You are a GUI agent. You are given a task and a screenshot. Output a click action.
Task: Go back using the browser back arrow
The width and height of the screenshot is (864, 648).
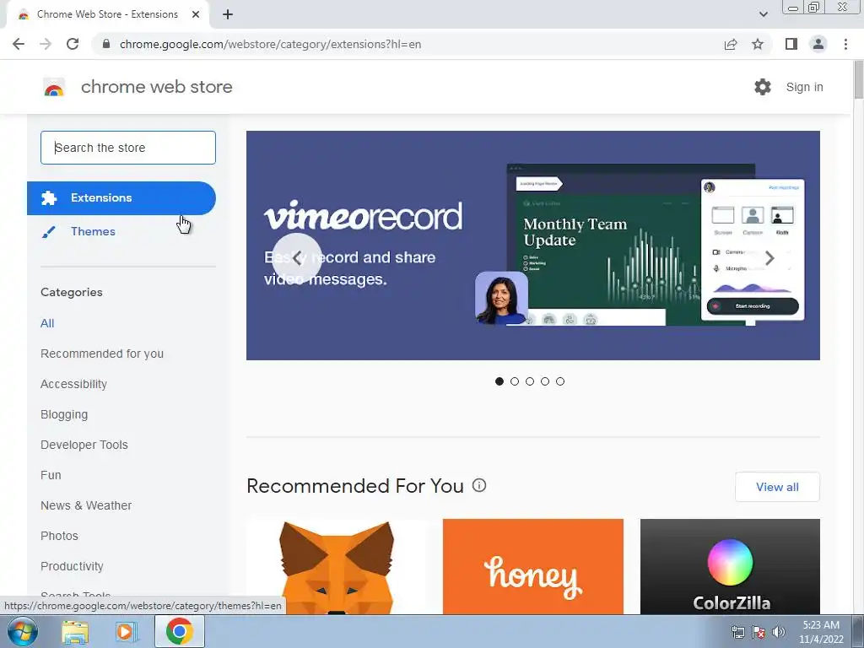point(19,44)
